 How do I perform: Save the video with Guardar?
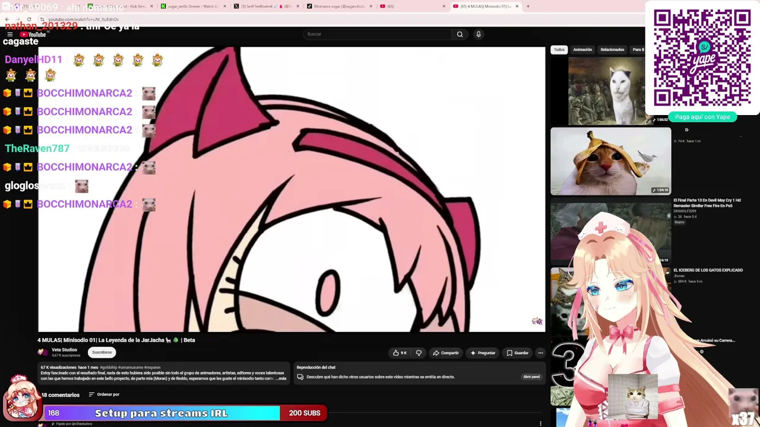[x=517, y=353]
